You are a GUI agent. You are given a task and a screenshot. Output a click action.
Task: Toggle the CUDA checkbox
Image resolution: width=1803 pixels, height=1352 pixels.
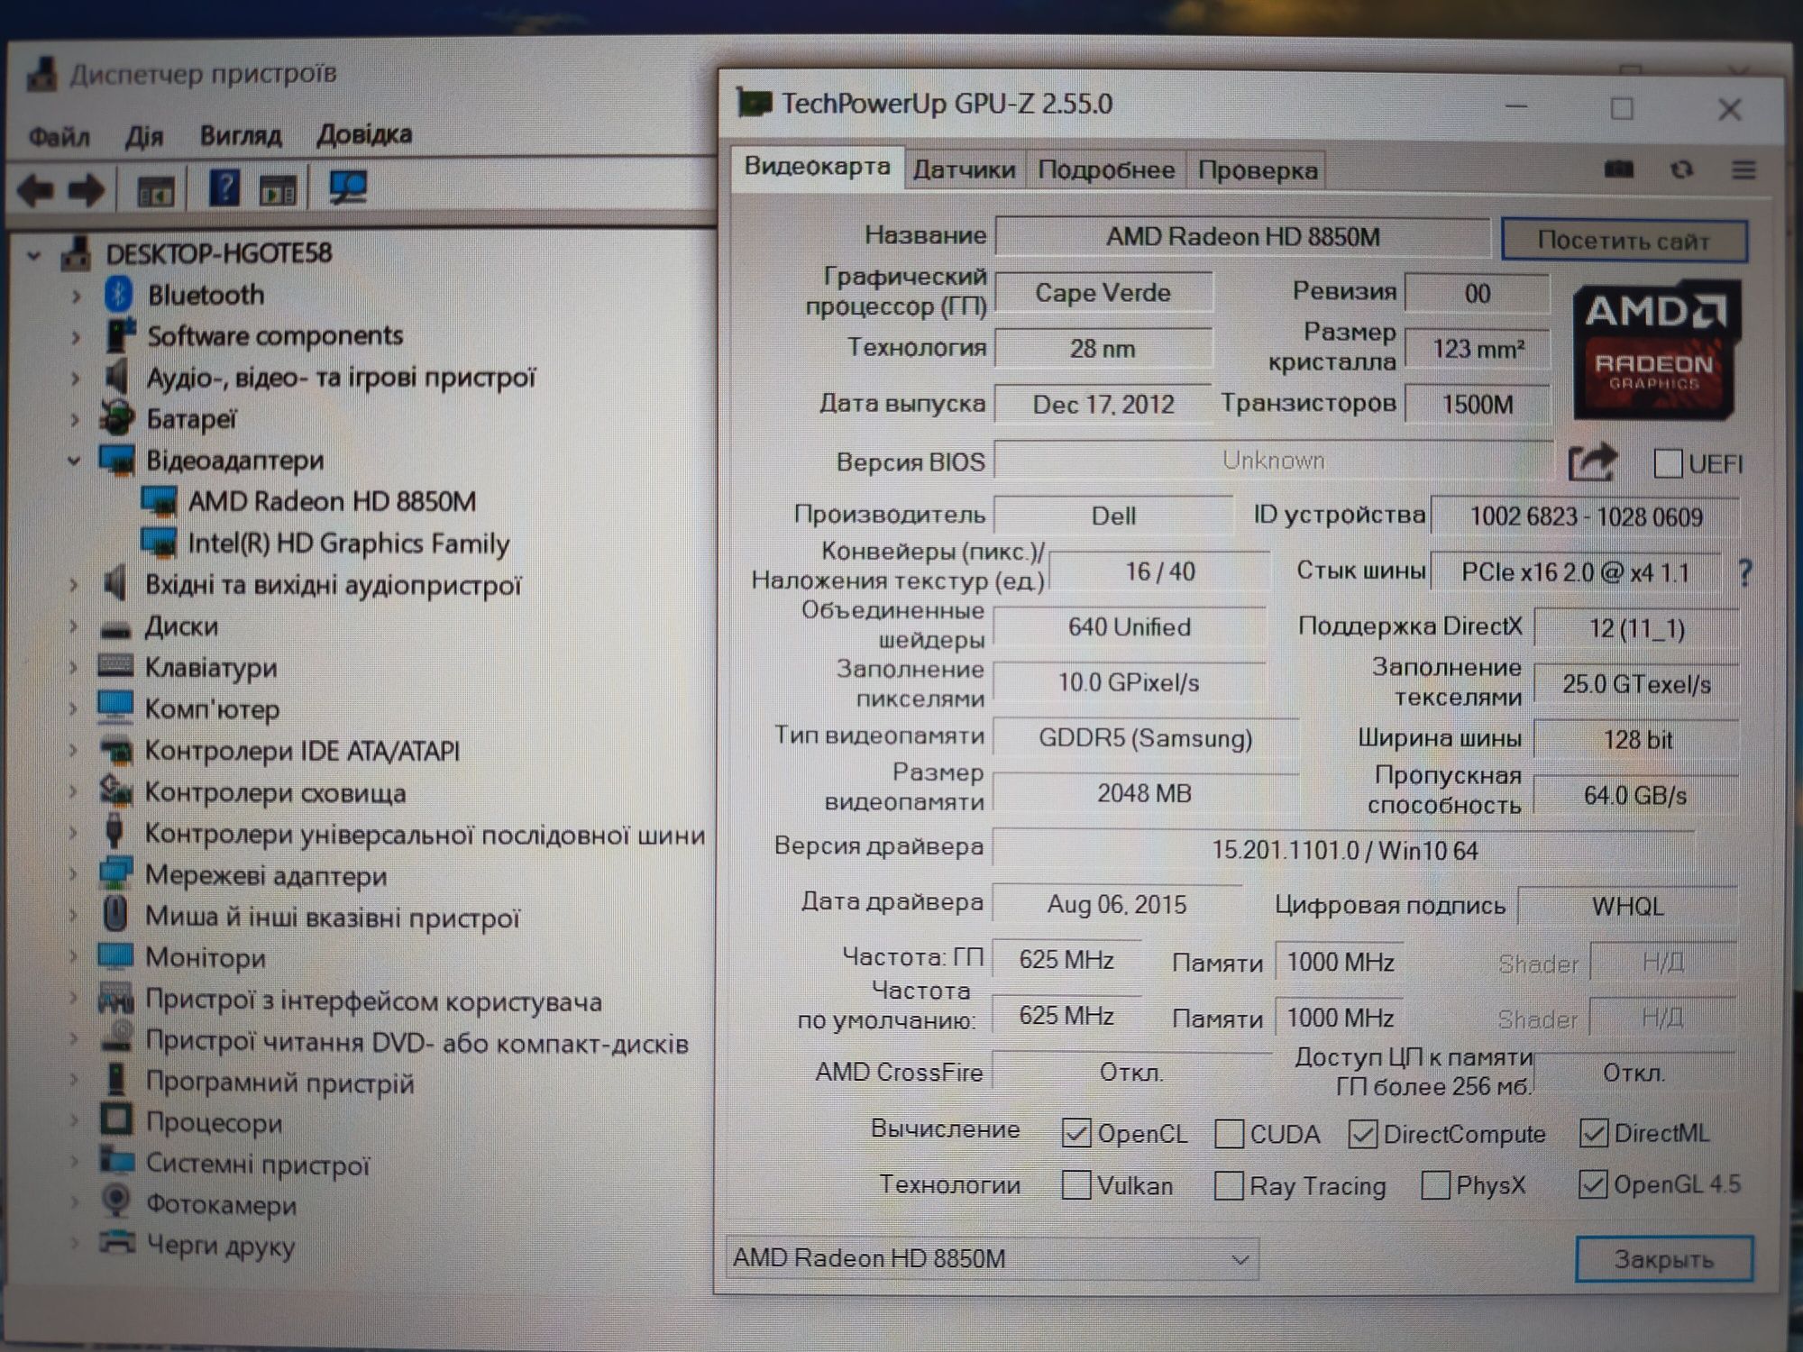[x=1229, y=1133]
